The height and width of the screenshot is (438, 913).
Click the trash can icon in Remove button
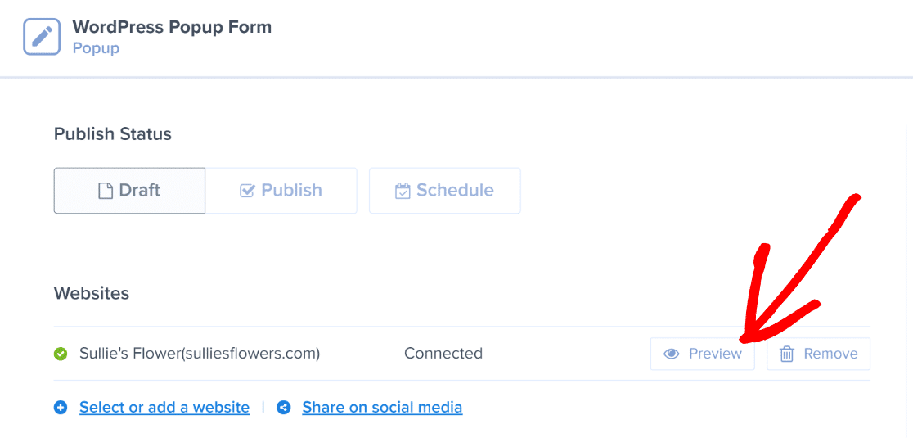click(x=787, y=354)
